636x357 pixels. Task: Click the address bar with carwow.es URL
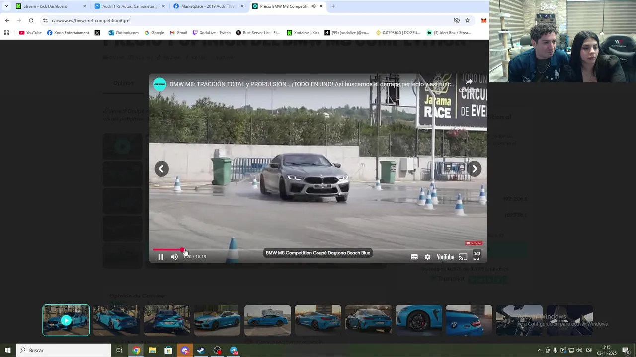[x=248, y=20]
